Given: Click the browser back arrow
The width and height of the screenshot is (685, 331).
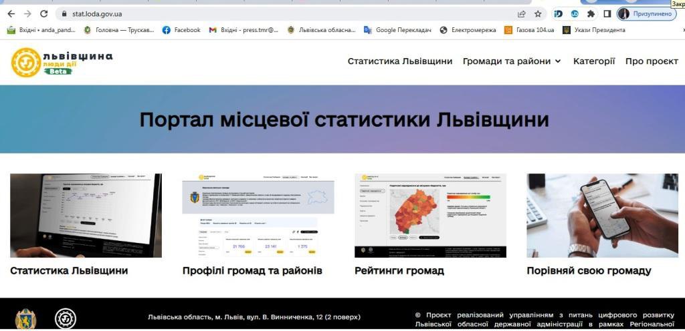Looking at the screenshot, I should [11, 13].
